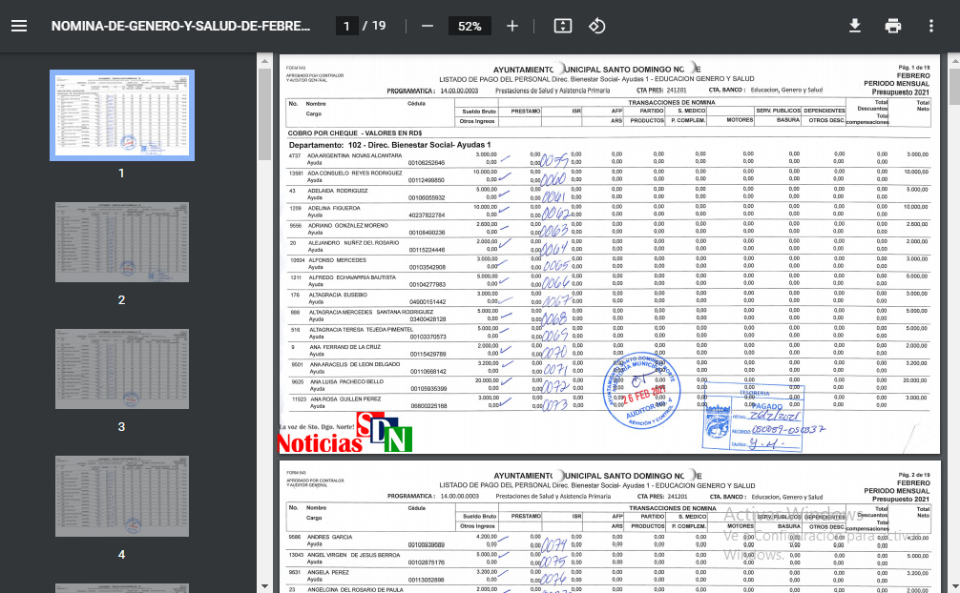Click the zoom out minus icon
The height and width of the screenshot is (593, 960).
428,26
